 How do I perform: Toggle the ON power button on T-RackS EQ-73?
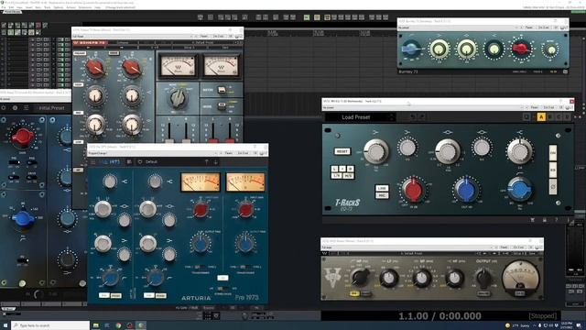[553, 153]
